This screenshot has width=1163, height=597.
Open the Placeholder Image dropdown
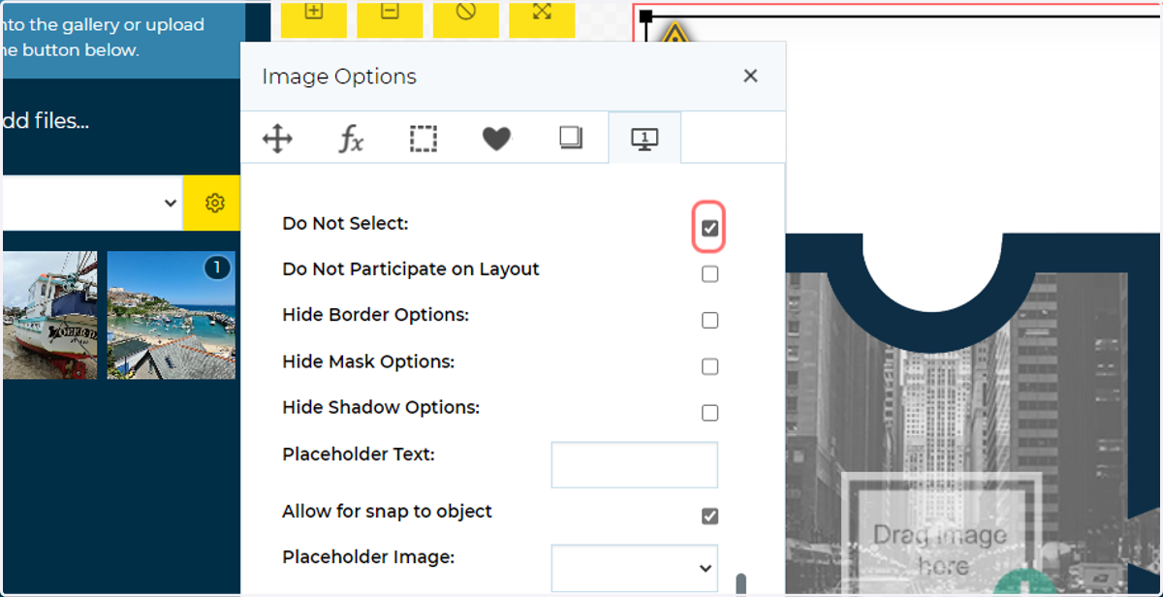[635, 568]
